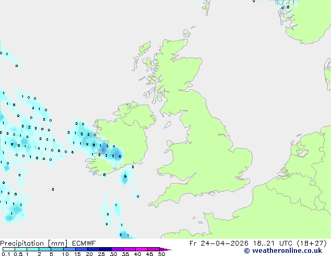Open the weatheronline.co.uk link
Screen dimensions: 331x256
click(x=283, y=251)
